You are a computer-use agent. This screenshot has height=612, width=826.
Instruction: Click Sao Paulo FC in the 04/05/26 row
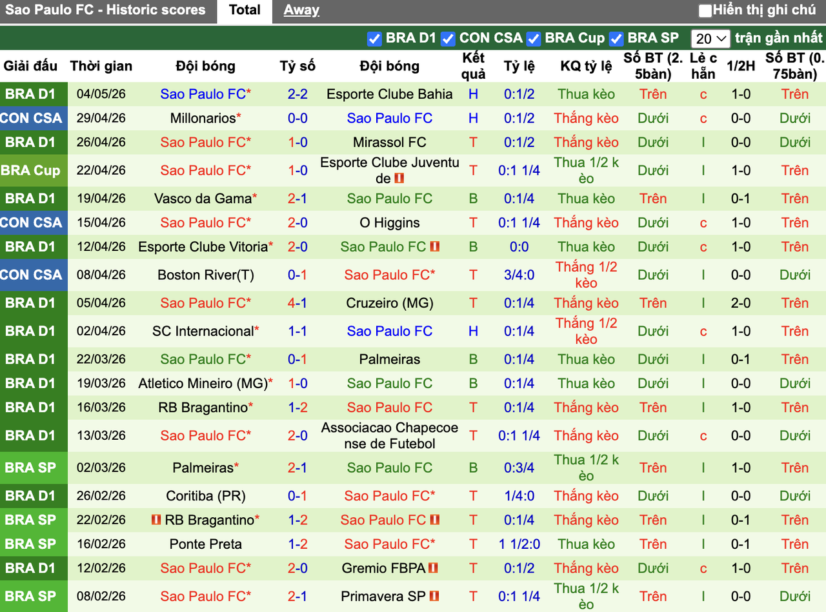[x=203, y=94]
